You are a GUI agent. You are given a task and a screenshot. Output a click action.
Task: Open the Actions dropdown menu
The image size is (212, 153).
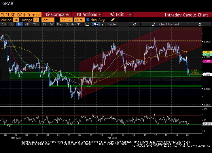[x=89, y=14]
